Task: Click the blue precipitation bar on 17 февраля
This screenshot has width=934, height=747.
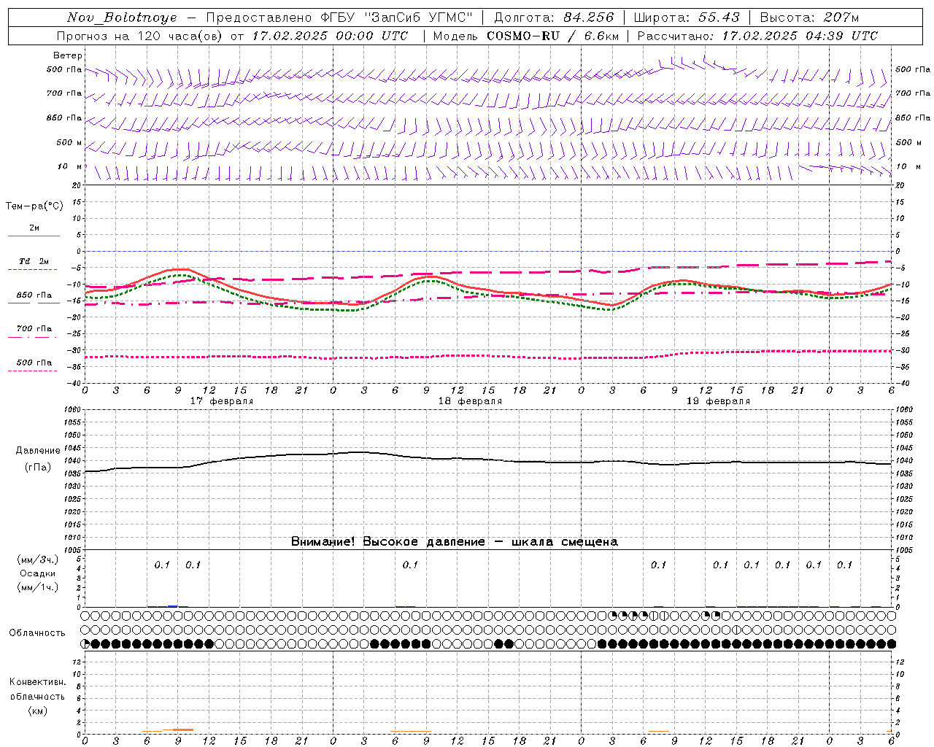Action: pyautogui.click(x=173, y=605)
